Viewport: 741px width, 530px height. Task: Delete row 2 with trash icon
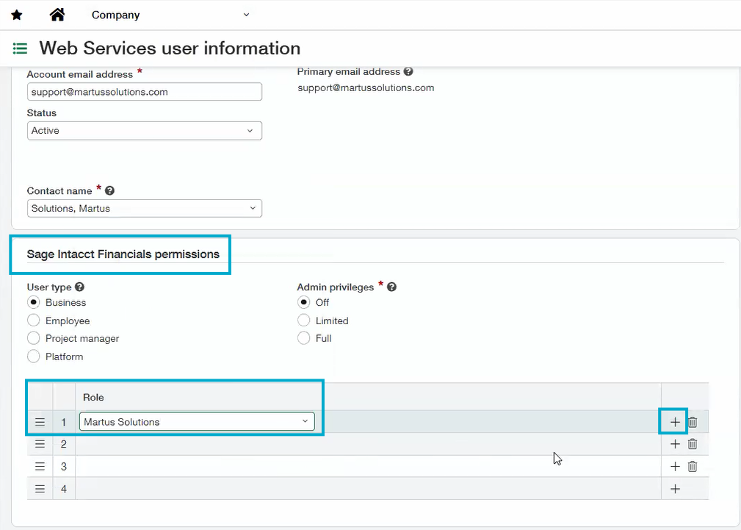click(693, 444)
